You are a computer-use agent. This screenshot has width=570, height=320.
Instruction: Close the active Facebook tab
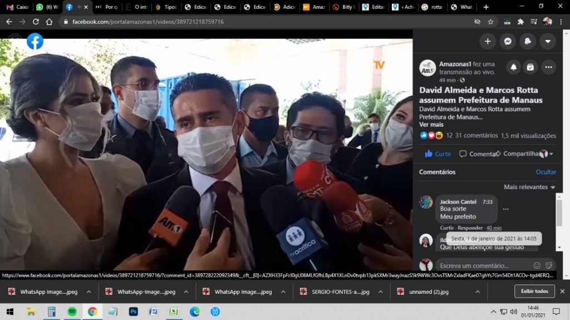click(x=86, y=7)
